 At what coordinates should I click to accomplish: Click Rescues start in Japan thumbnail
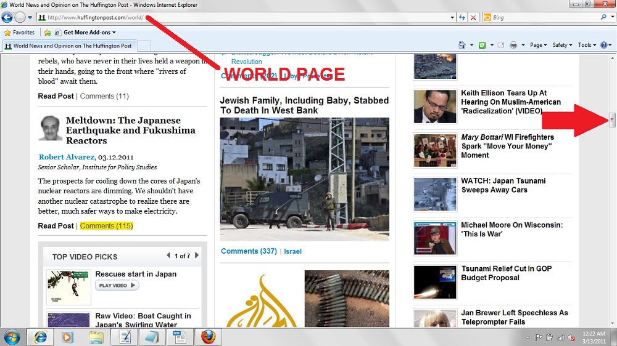(68, 287)
